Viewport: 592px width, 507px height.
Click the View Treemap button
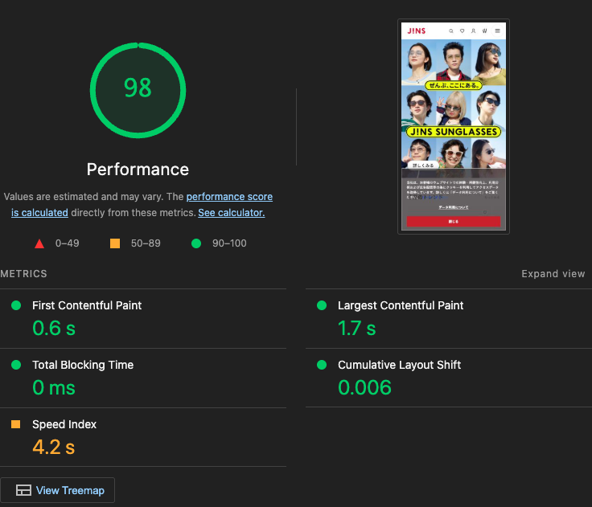pyautogui.click(x=58, y=490)
